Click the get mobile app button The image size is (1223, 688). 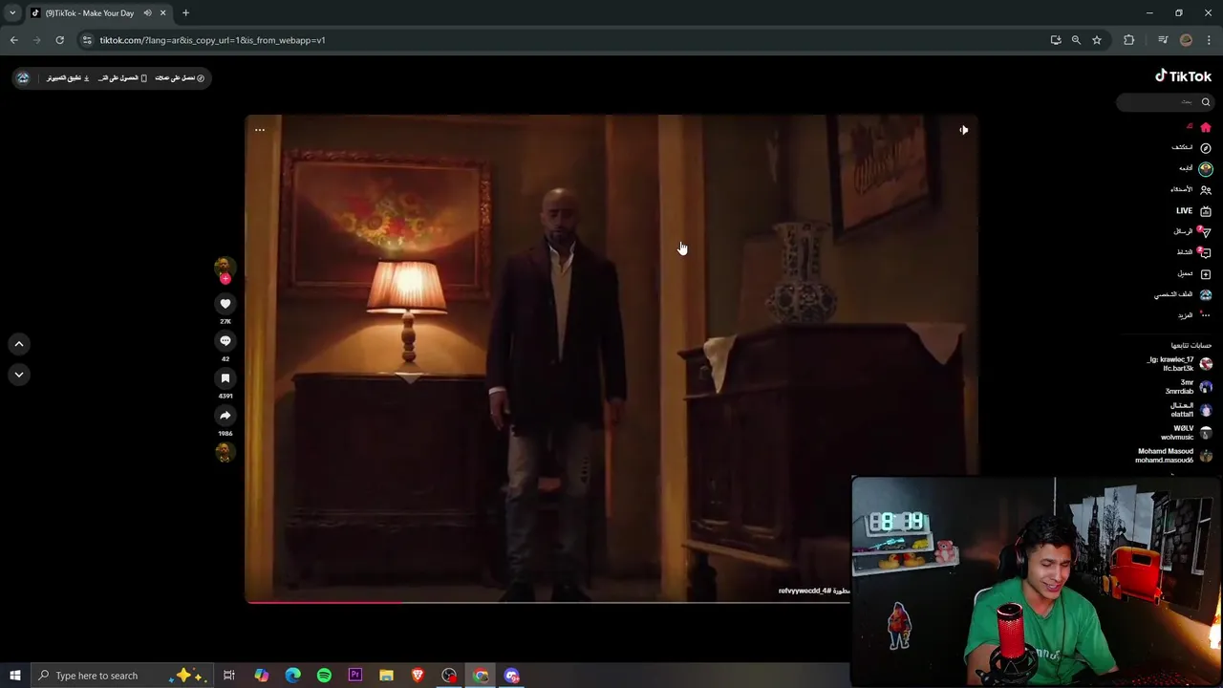(122, 78)
